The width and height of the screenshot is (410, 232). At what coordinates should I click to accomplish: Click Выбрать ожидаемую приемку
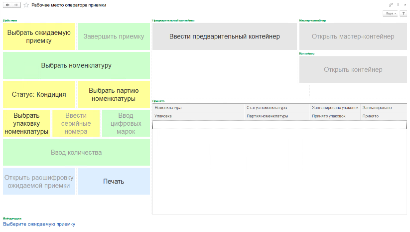39,36
